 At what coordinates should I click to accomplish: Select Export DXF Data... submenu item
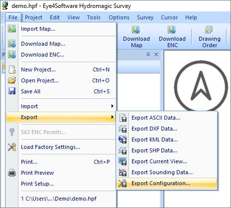point(167,129)
